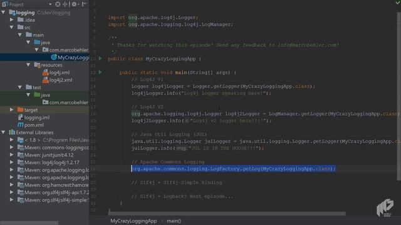Open the Project view dropdown
The image size is (401, 225).
coord(50,4)
